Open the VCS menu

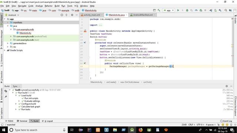pyautogui.click(x=76, y=6)
